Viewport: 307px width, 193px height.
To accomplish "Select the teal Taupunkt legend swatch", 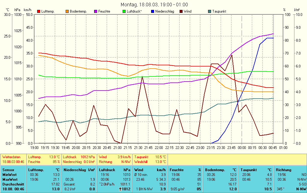I will (210, 11).
